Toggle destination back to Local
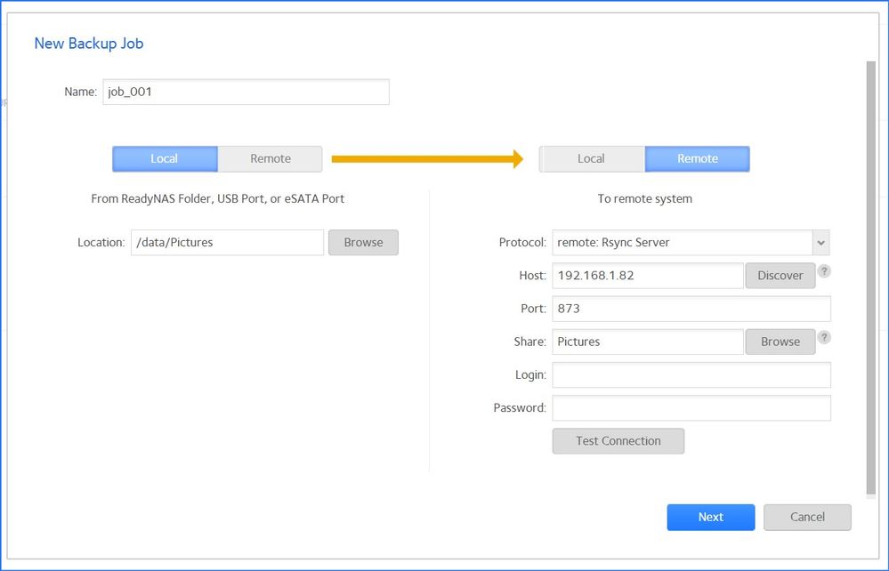This screenshot has width=889, height=571. coord(591,158)
